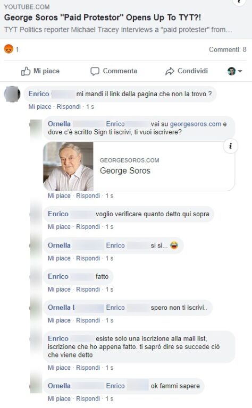Click the angry reaction emoji icon
The image size is (252, 408).
9,49
